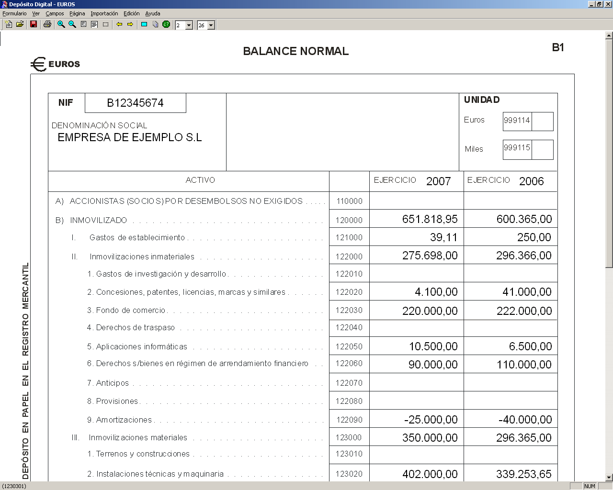Expand the page number dropdown showing 2

[x=189, y=25]
